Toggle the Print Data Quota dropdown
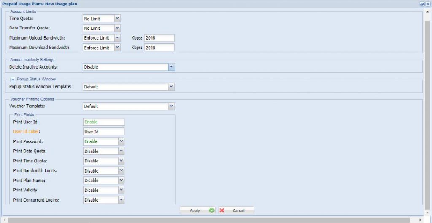 [x=121, y=151]
